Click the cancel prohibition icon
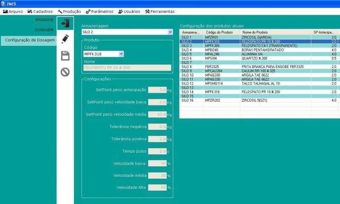The width and height of the screenshot is (340, 204). pyautogui.click(x=65, y=72)
